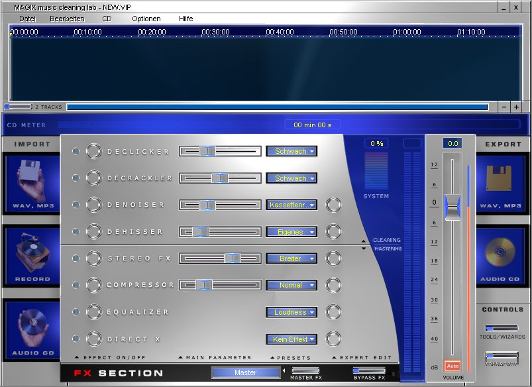Screen dimensions: 532x387
Task: Import a WAV, MP3 file from disk
Action: (32, 184)
